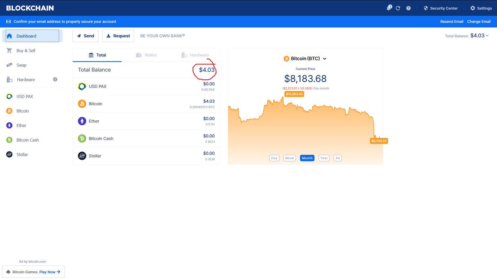Screen dimensions: 497x280
Task: Open Swap in the sidebar menu
Action: pyautogui.click(x=21, y=65)
